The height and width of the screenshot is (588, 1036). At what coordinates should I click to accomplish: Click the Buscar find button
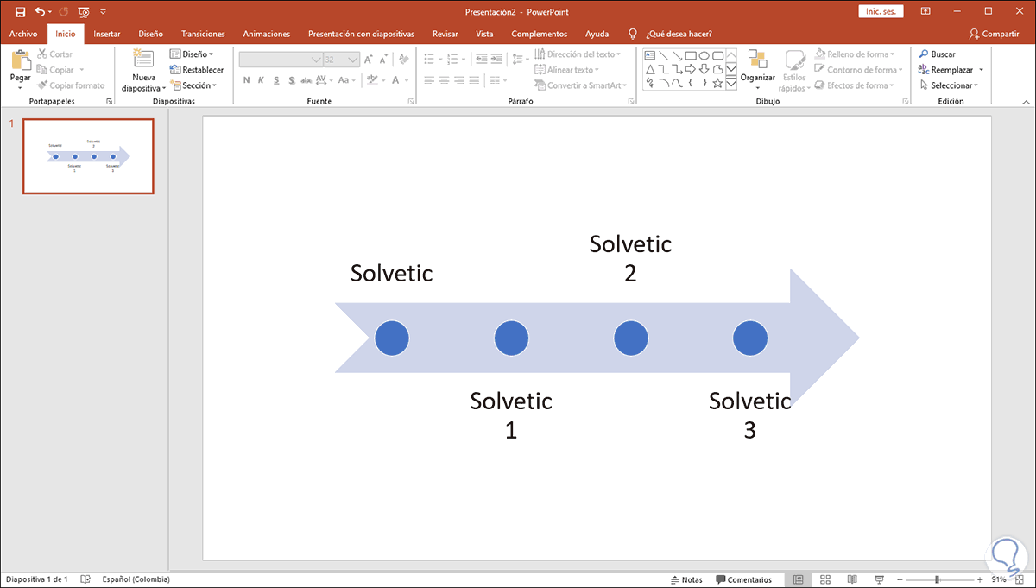[937, 54]
